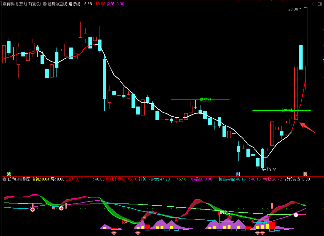The width and height of the screenshot is (324, 236).
Task: Click the 低位吸金副图 indicator name
Action: (x=19, y=179)
